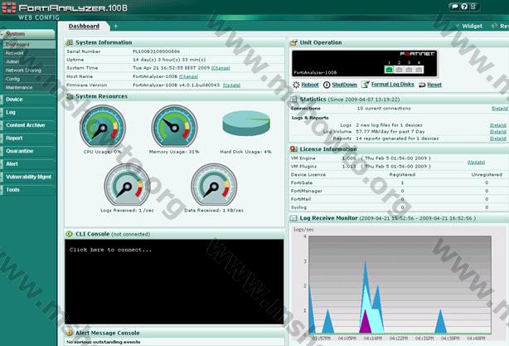Click the CPU Usage gauge
The height and width of the screenshot is (346, 509).
103,126
